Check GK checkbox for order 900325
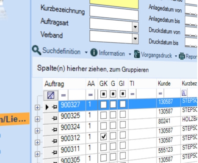Image resolution: width=198 pixels, height=163 pixels. point(104,115)
